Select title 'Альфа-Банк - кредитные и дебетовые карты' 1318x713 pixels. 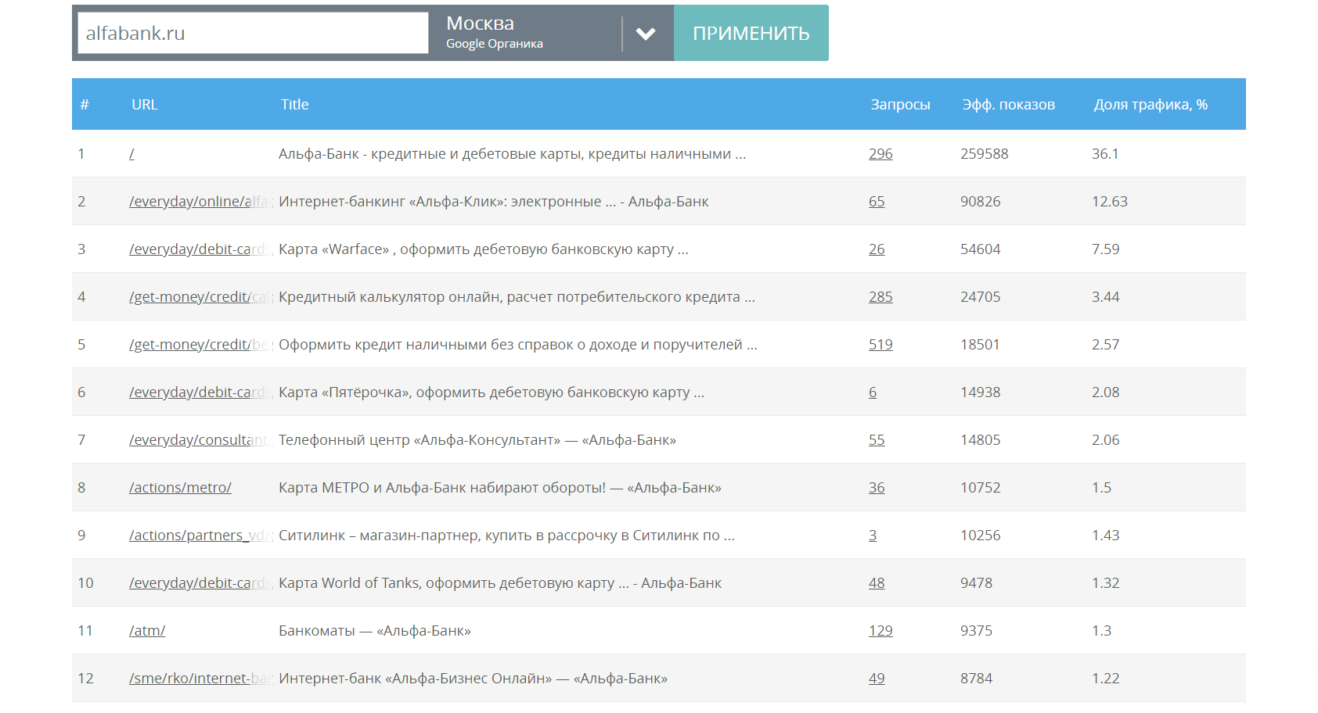point(513,154)
